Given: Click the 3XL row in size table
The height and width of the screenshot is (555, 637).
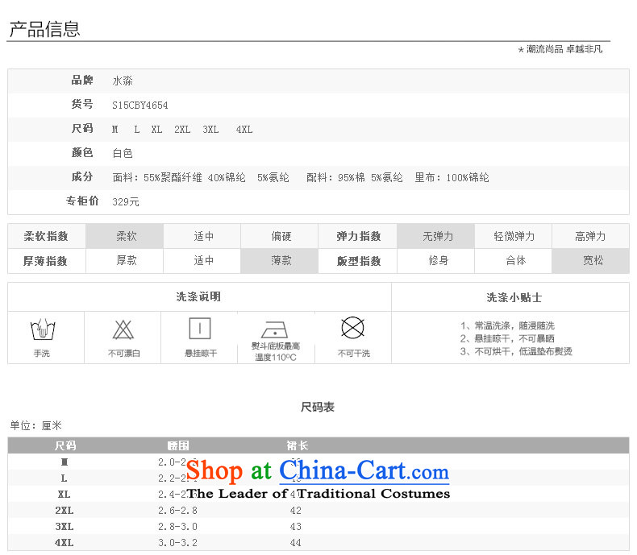Looking at the screenshot, I should 65,527.
